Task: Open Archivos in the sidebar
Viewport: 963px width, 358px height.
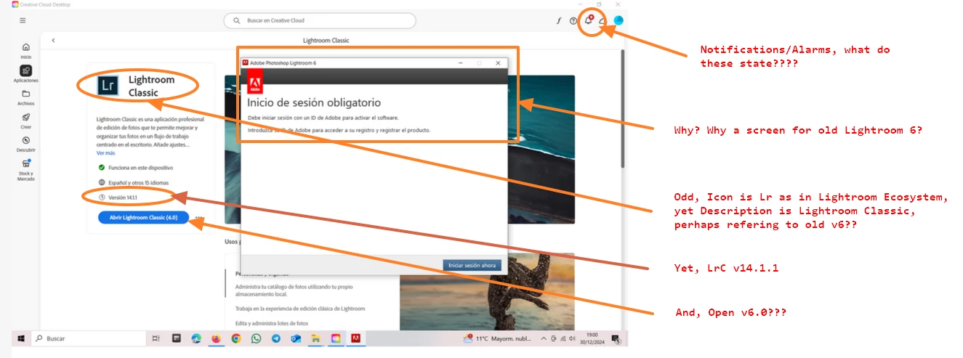Action: tap(26, 97)
